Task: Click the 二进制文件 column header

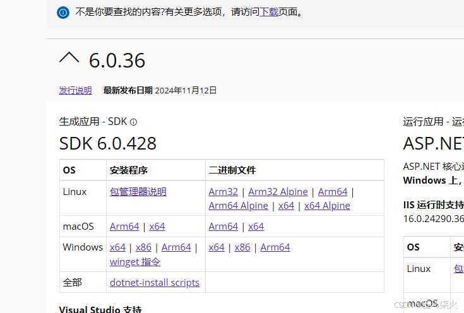Action: point(232,170)
